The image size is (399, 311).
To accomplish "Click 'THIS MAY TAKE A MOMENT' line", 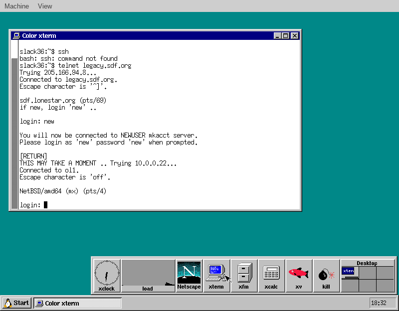I will click(98, 163).
